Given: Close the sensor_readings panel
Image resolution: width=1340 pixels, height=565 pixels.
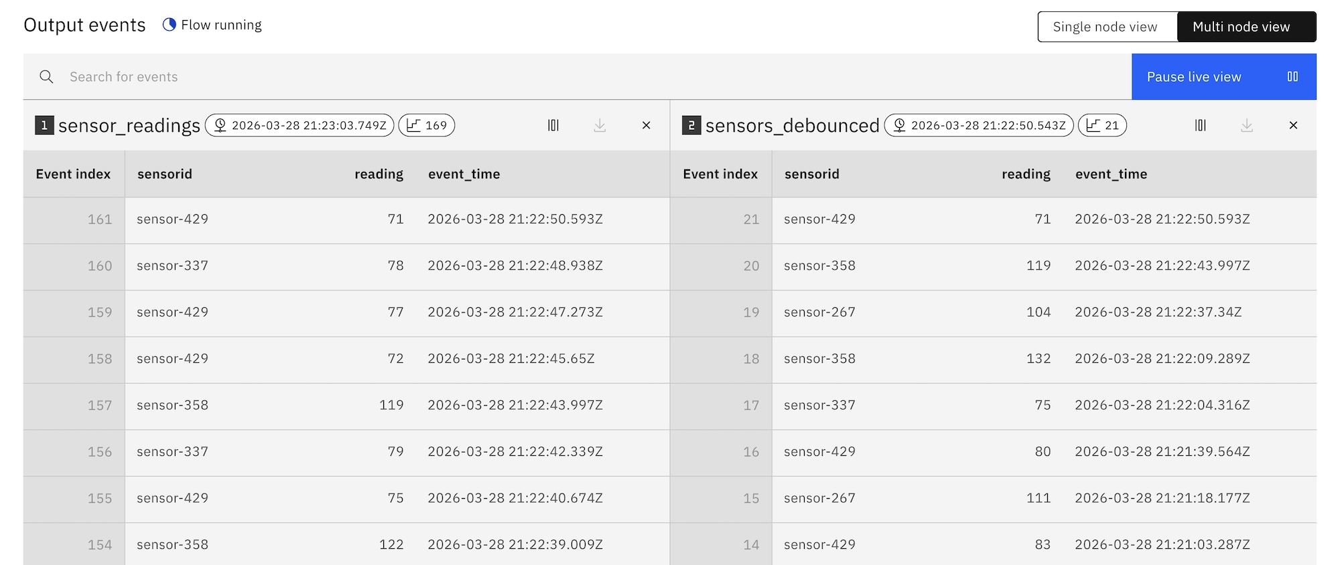Looking at the screenshot, I should tap(646, 125).
